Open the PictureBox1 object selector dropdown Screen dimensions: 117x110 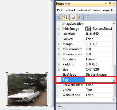coord(114,10)
